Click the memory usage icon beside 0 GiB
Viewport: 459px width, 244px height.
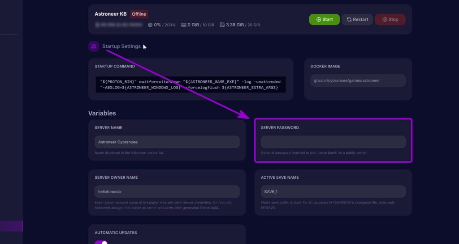(x=183, y=25)
